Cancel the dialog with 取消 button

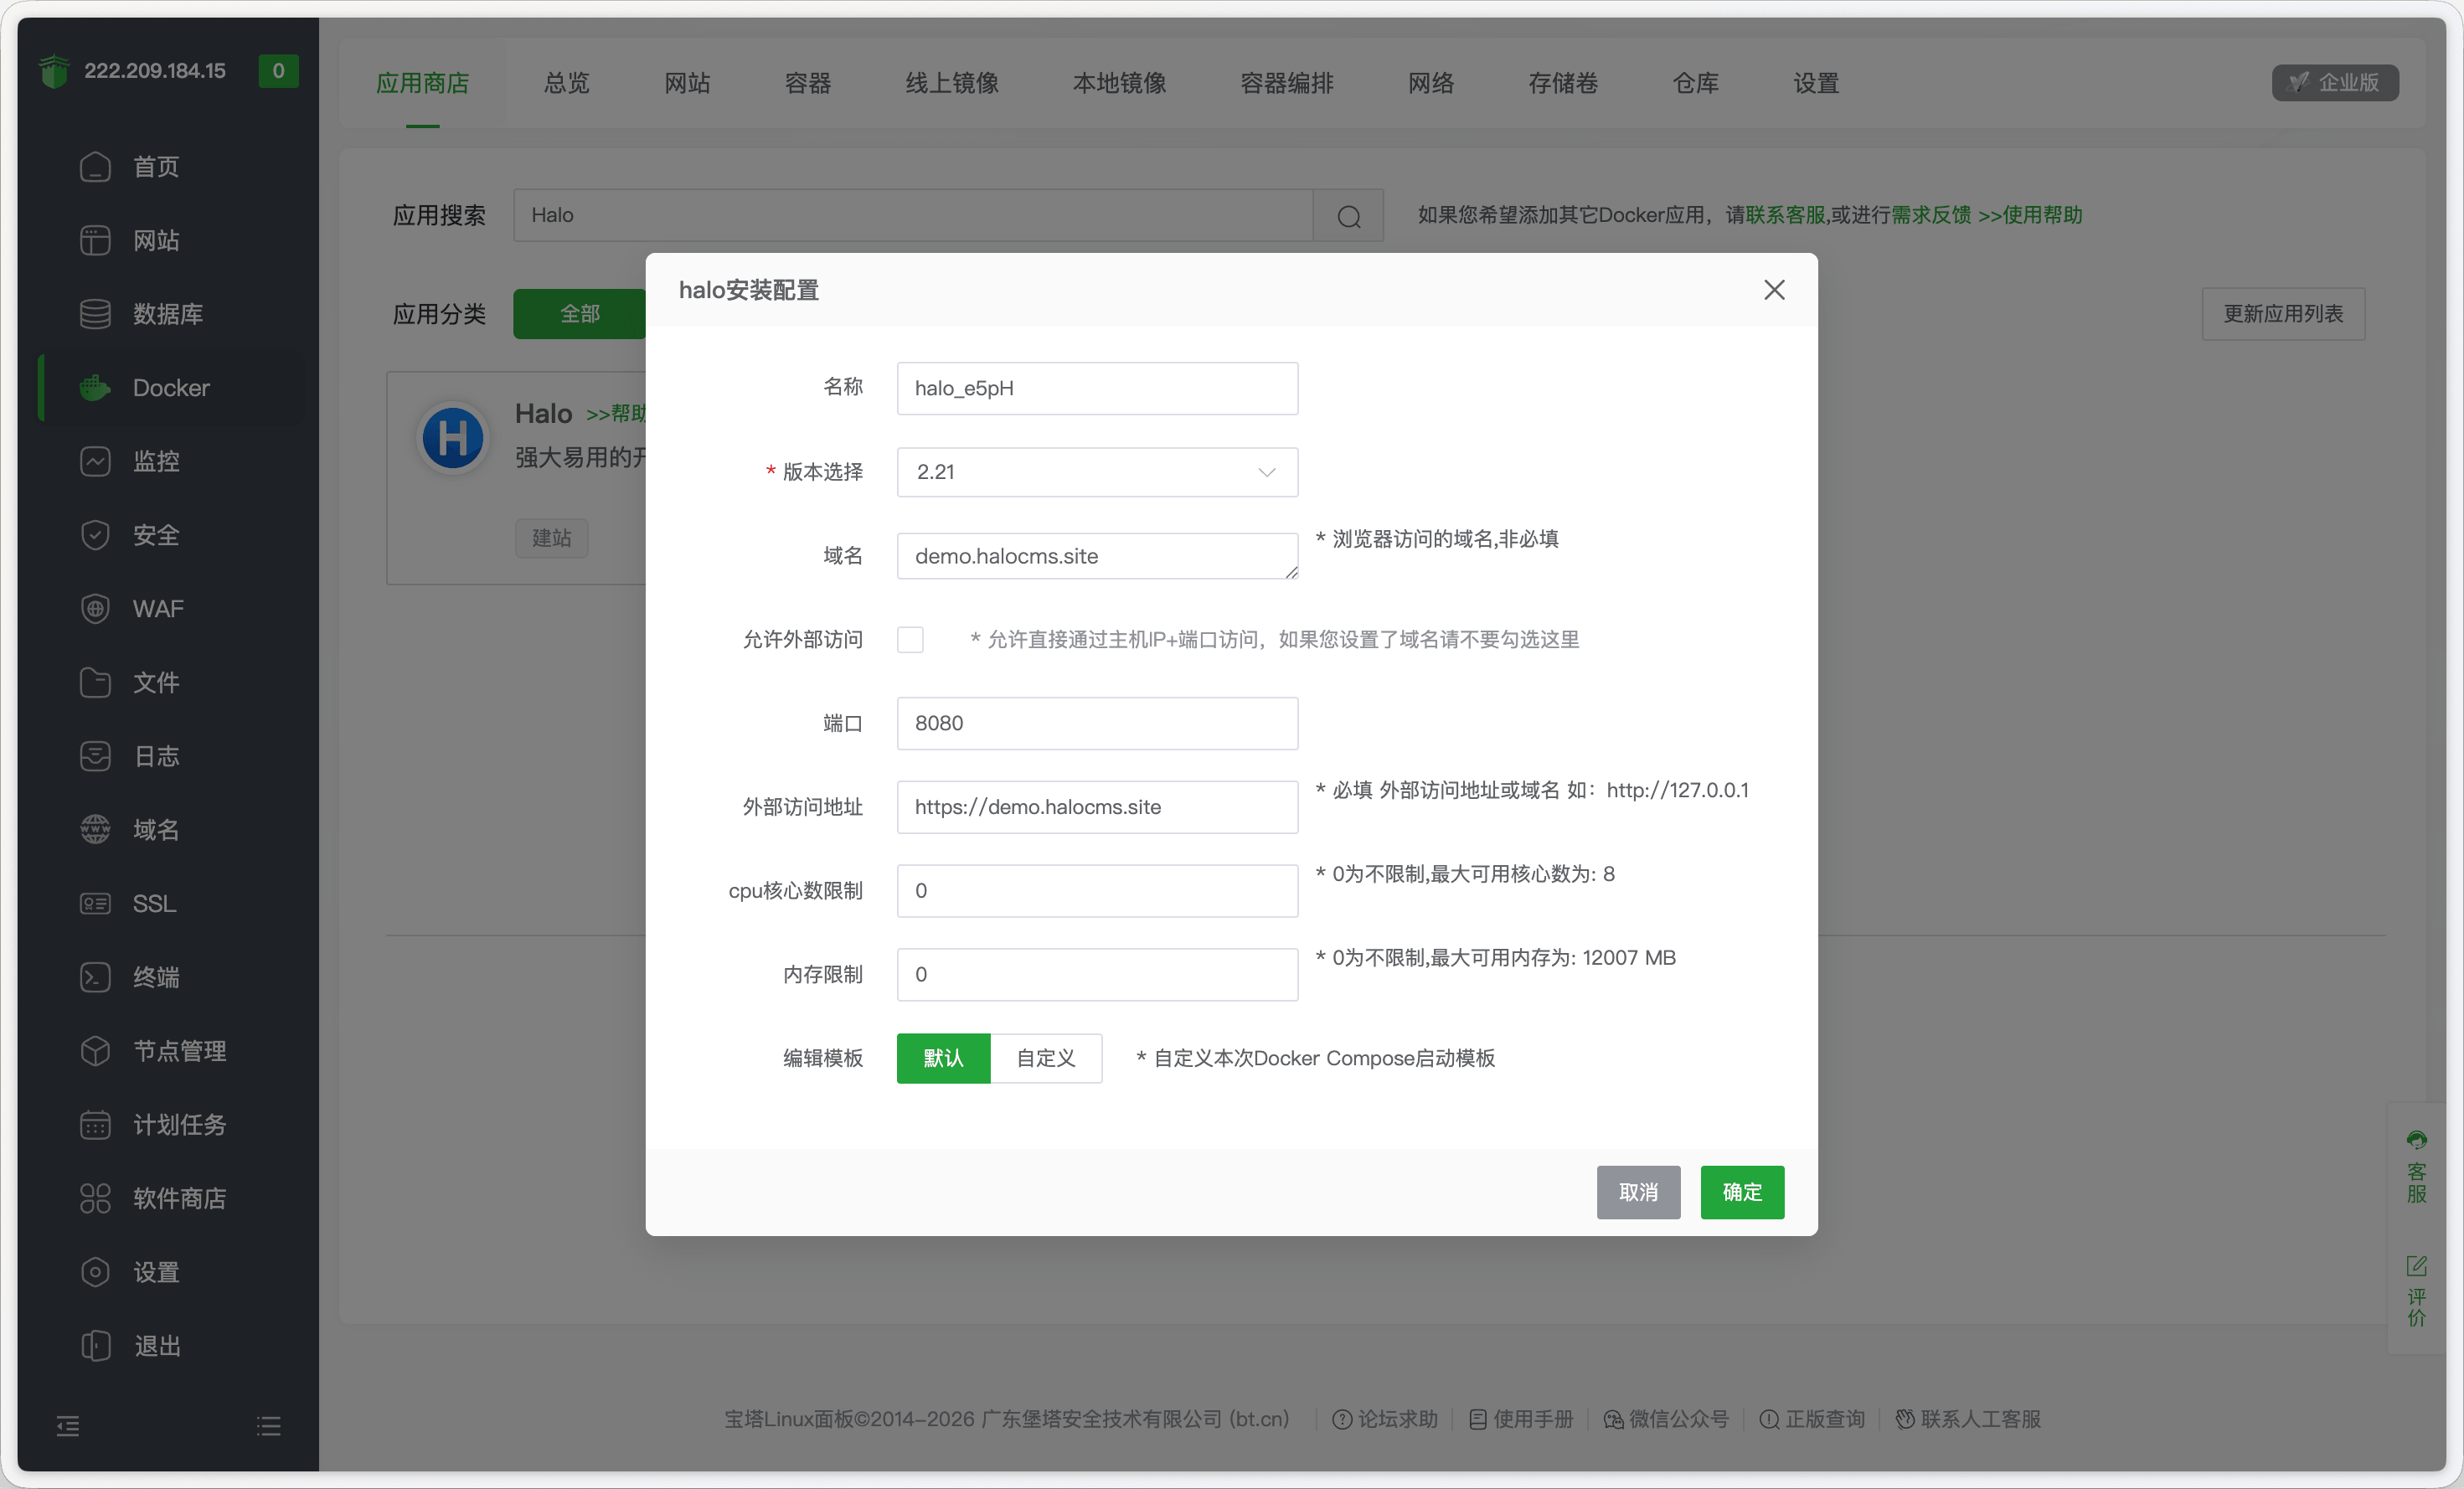pos(1638,1192)
